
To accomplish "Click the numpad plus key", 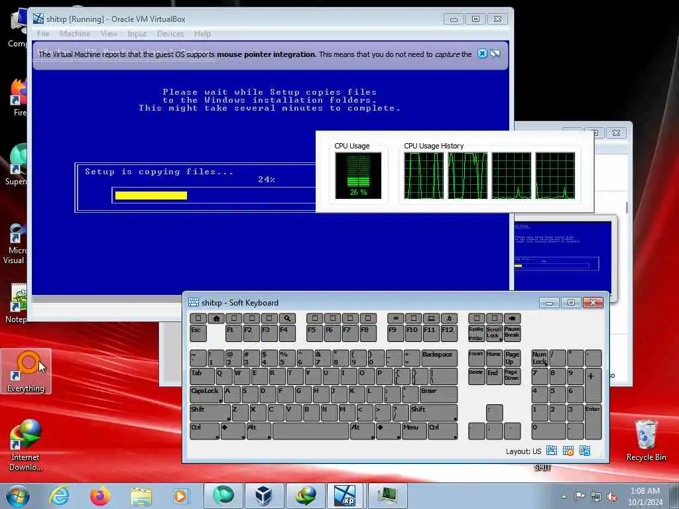I will (593, 385).
